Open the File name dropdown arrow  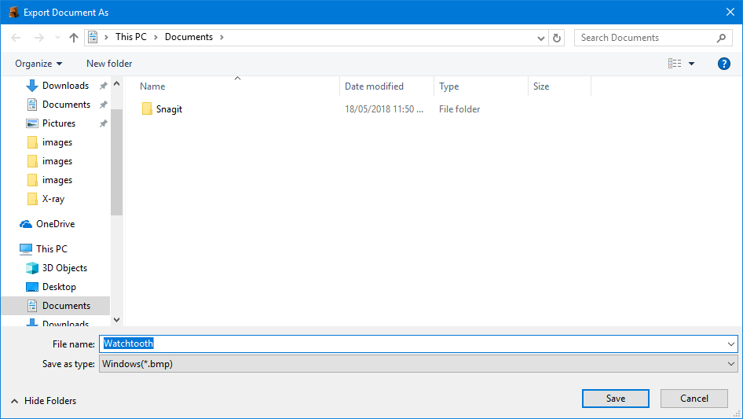(731, 344)
